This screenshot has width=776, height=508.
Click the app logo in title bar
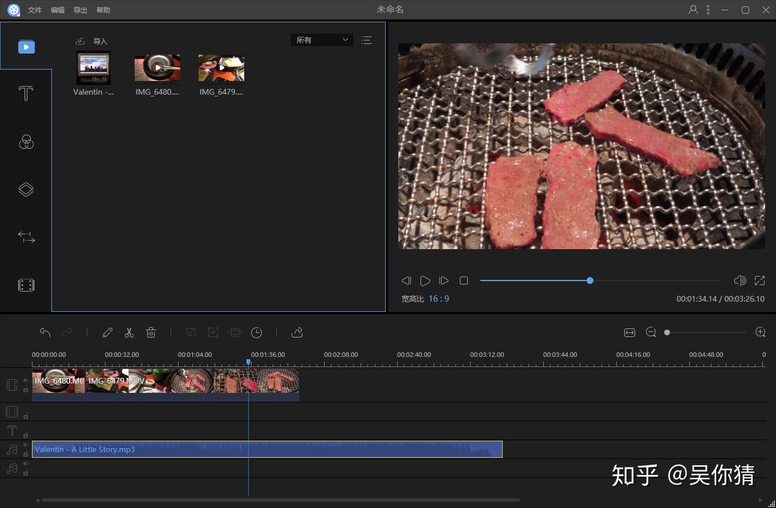tap(14, 10)
